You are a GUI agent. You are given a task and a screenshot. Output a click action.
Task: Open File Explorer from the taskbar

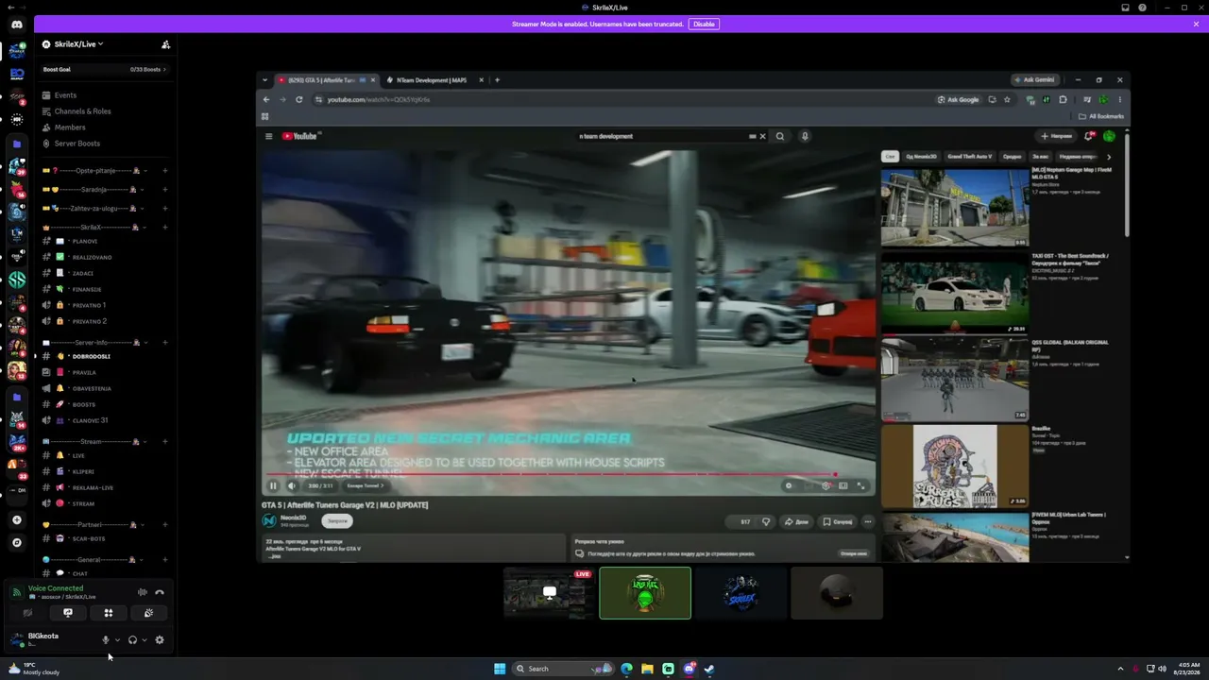coord(647,669)
